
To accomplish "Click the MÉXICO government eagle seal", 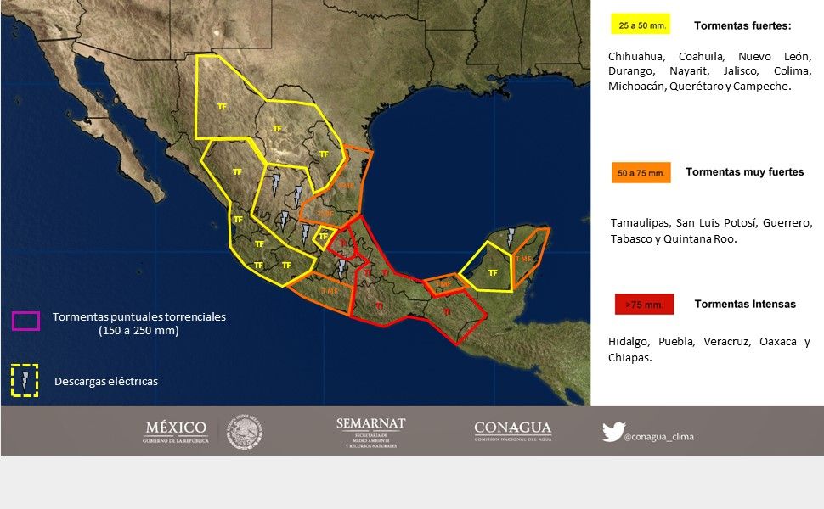I will [x=245, y=431].
